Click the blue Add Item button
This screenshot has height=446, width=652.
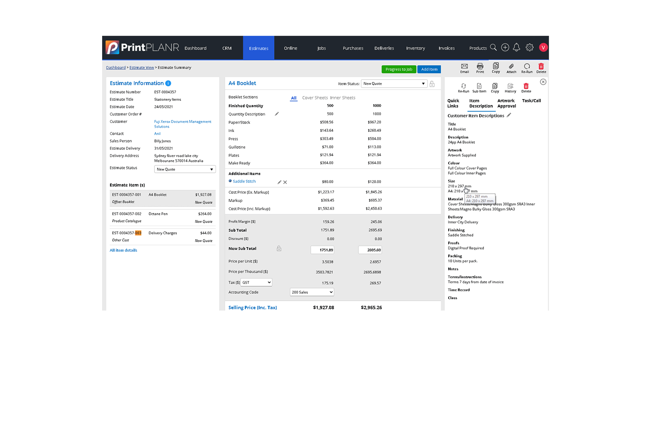429,69
